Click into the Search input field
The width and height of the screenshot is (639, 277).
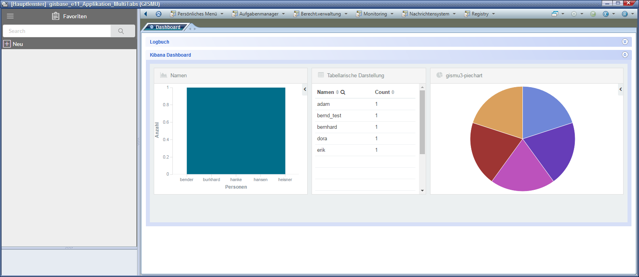pyautogui.click(x=57, y=31)
